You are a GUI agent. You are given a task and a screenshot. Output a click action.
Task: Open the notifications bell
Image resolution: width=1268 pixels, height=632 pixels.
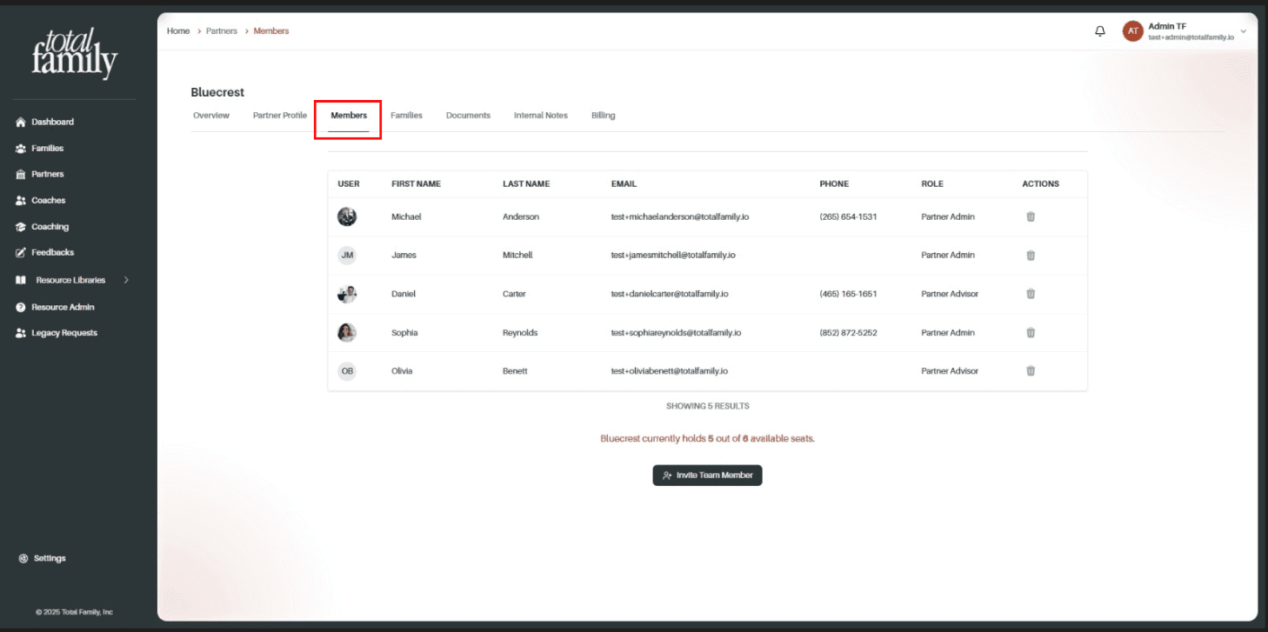pyautogui.click(x=1100, y=31)
